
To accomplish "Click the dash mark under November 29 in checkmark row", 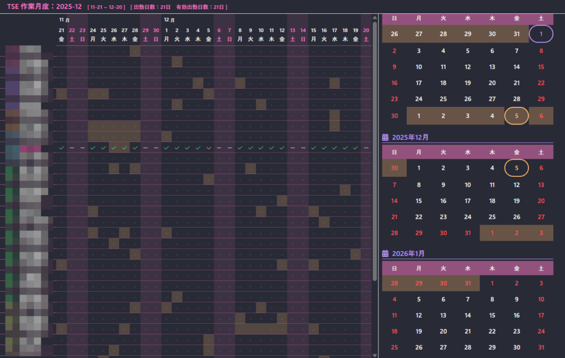I will tap(146, 148).
